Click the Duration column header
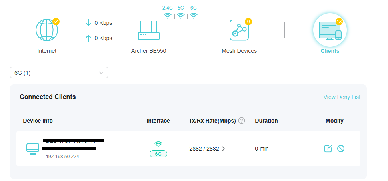This screenshot has width=388, height=181. click(266, 121)
